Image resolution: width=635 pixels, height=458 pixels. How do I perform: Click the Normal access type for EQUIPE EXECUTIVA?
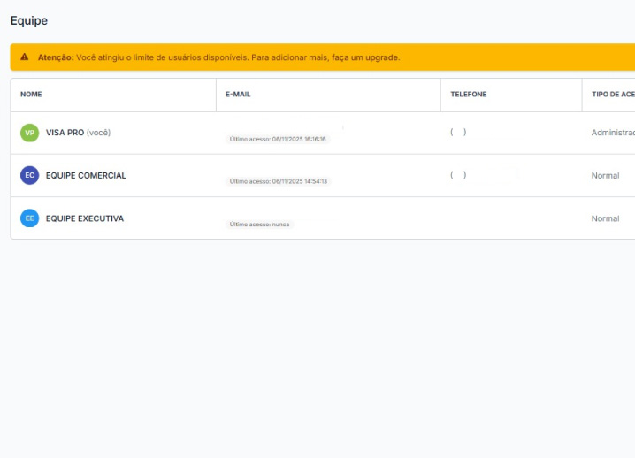pos(605,218)
